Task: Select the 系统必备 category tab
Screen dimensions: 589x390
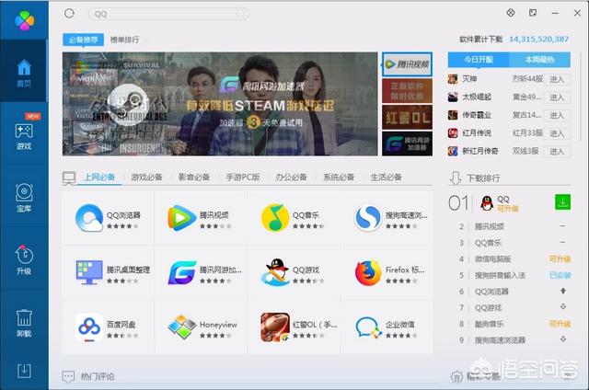Action: [339, 178]
